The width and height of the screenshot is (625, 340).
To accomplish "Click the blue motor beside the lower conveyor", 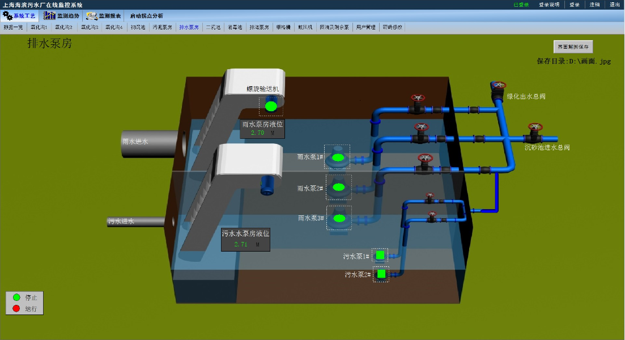I will [x=267, y=185].
